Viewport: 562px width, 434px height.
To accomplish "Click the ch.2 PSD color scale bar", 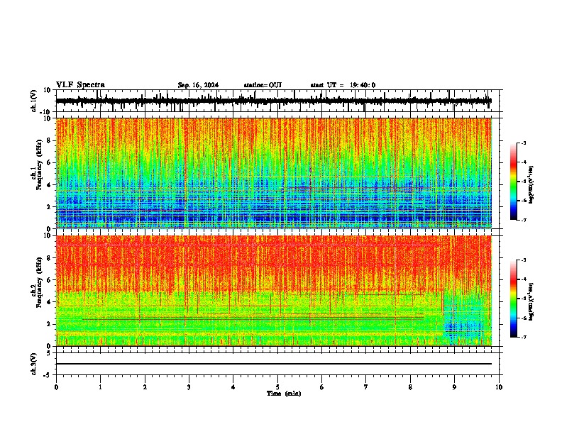I will (x=514, y=299).
